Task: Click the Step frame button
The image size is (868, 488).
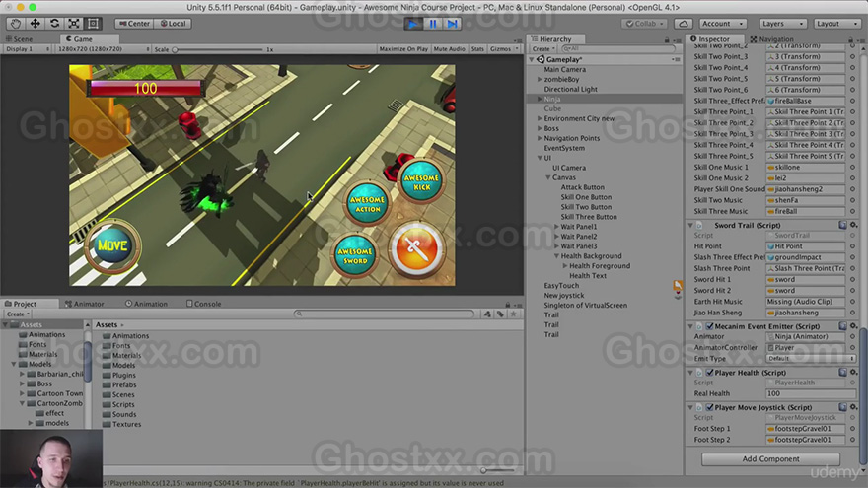Action: [x=453, y=24]
